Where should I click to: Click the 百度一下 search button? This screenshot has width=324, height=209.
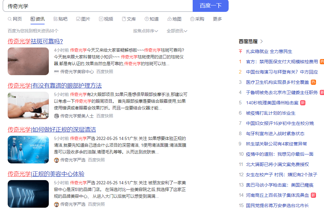[210, 6]
